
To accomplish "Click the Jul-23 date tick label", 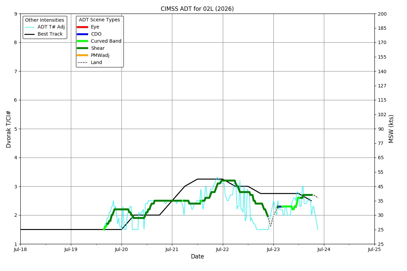I will [x=273, y=249].
